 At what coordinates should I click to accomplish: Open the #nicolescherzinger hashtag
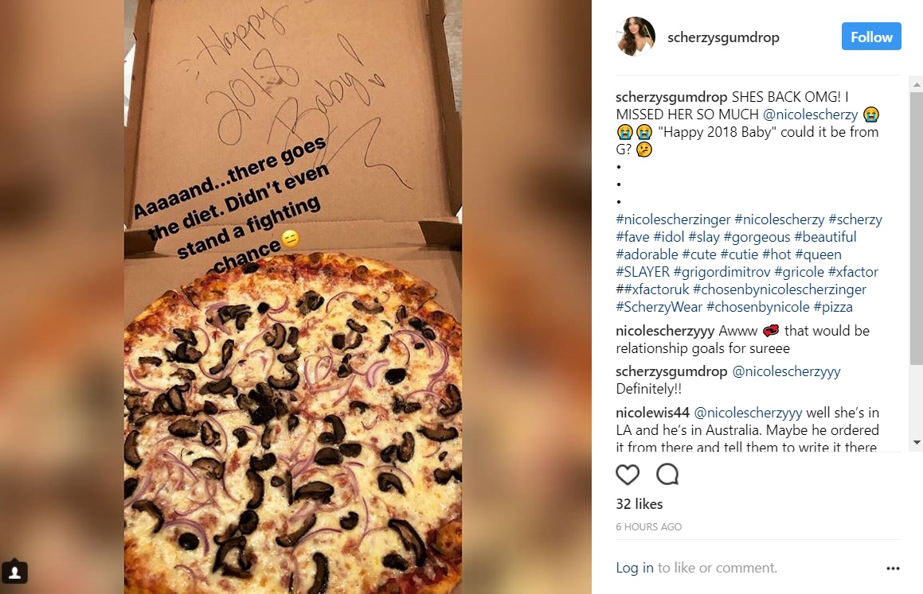tap(673, 219)
